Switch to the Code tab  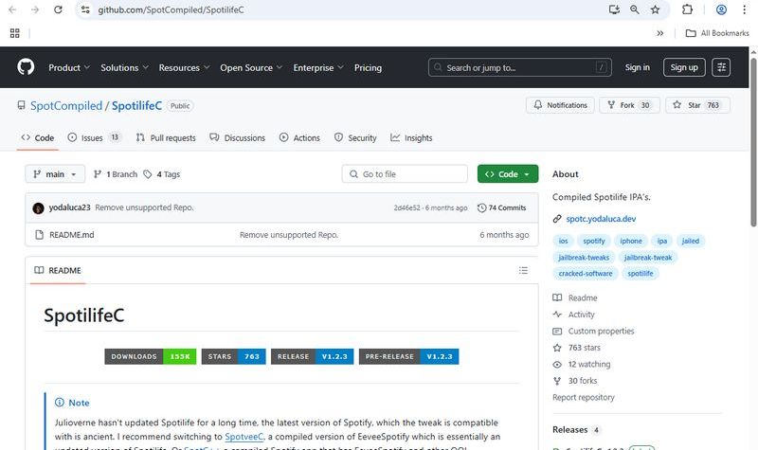pyautogui.click(x=38, y=137)
